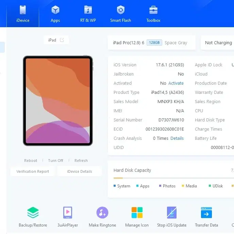
Task: Select iOS version 17.6.1 (21G93)
Action: 170,65
